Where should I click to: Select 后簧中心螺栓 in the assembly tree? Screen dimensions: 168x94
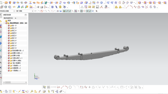pyautogui.click(x=17, y=61)
